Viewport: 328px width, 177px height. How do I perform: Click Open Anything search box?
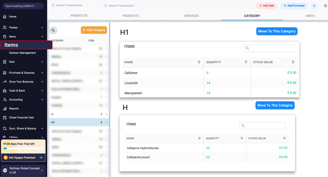click(x=23, y=6)
